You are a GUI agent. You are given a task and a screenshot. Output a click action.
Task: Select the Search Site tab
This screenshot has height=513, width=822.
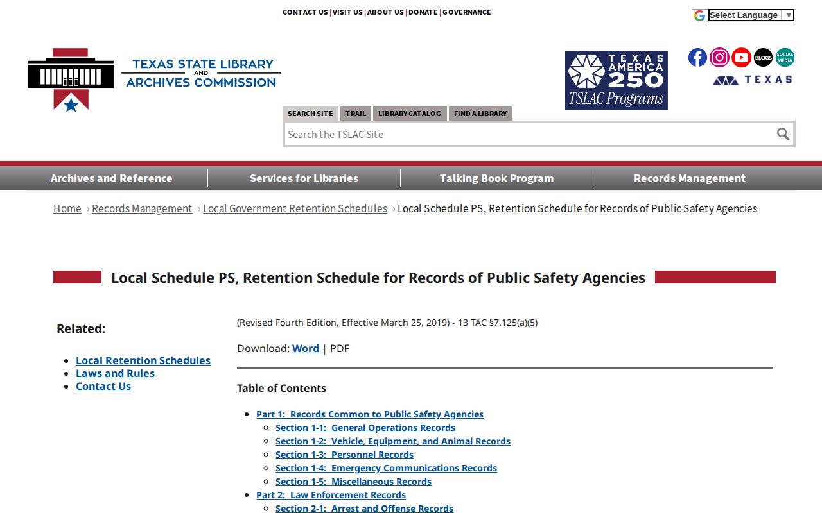click(310, 114)
